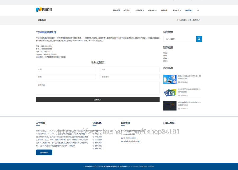Screen dimensions: 238x170
Task: Open the news article about 儿童玩具分类目录
Action: pos(189,77)
